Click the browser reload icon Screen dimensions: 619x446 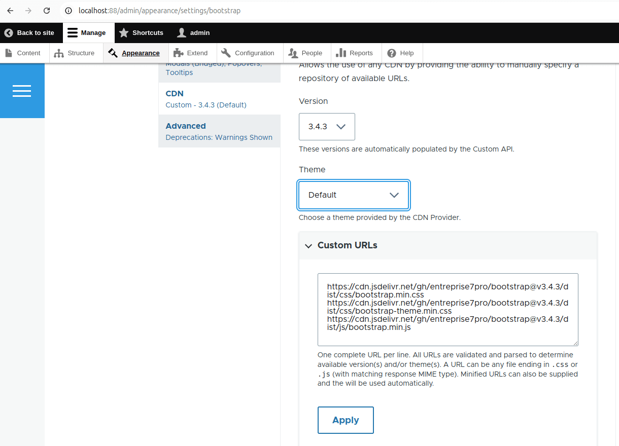coord(47,11)
